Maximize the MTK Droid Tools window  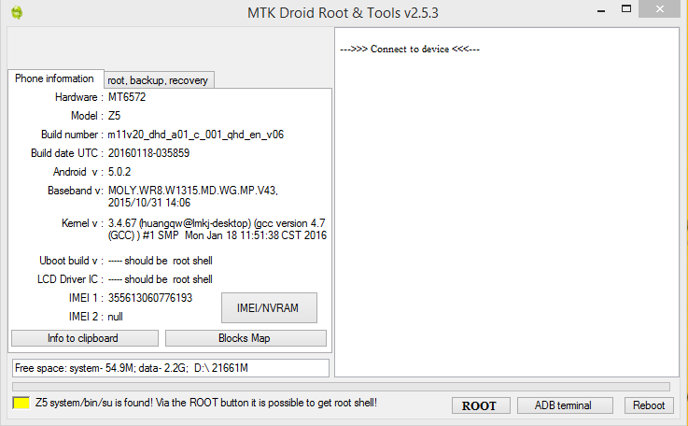coord(626,9)
